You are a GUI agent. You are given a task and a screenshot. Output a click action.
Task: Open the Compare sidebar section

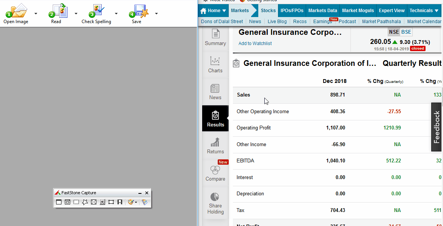[x=215, y=173]
